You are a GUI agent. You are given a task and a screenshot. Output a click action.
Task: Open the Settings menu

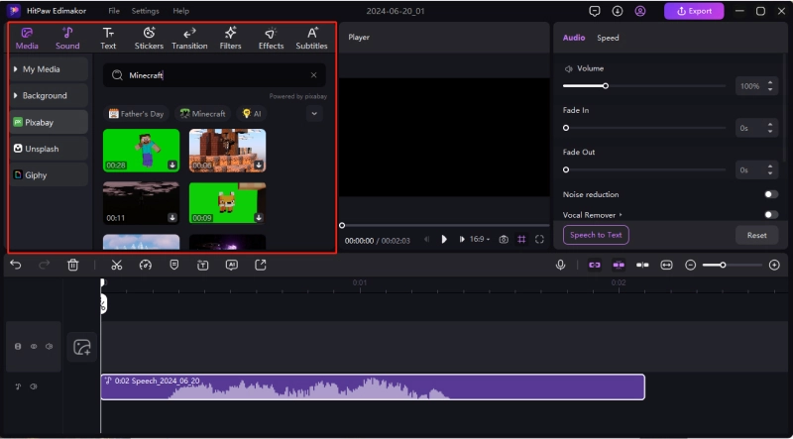[x=145, y=11]
